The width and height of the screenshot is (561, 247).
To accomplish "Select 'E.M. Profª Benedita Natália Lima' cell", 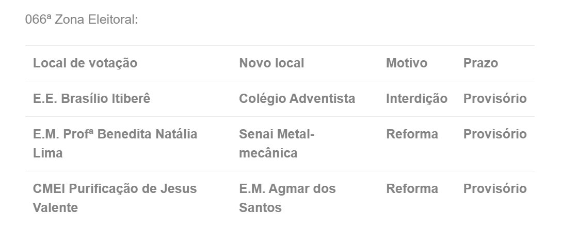I will point(115,144).
